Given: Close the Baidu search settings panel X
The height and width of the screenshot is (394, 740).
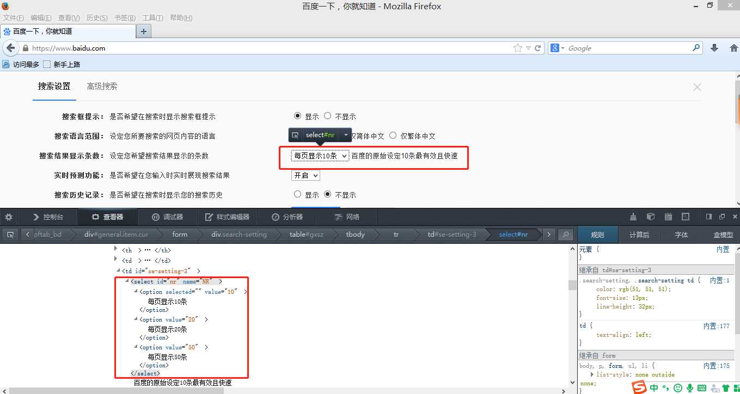Looking at the screenshot, I should [x=697, y=87].
